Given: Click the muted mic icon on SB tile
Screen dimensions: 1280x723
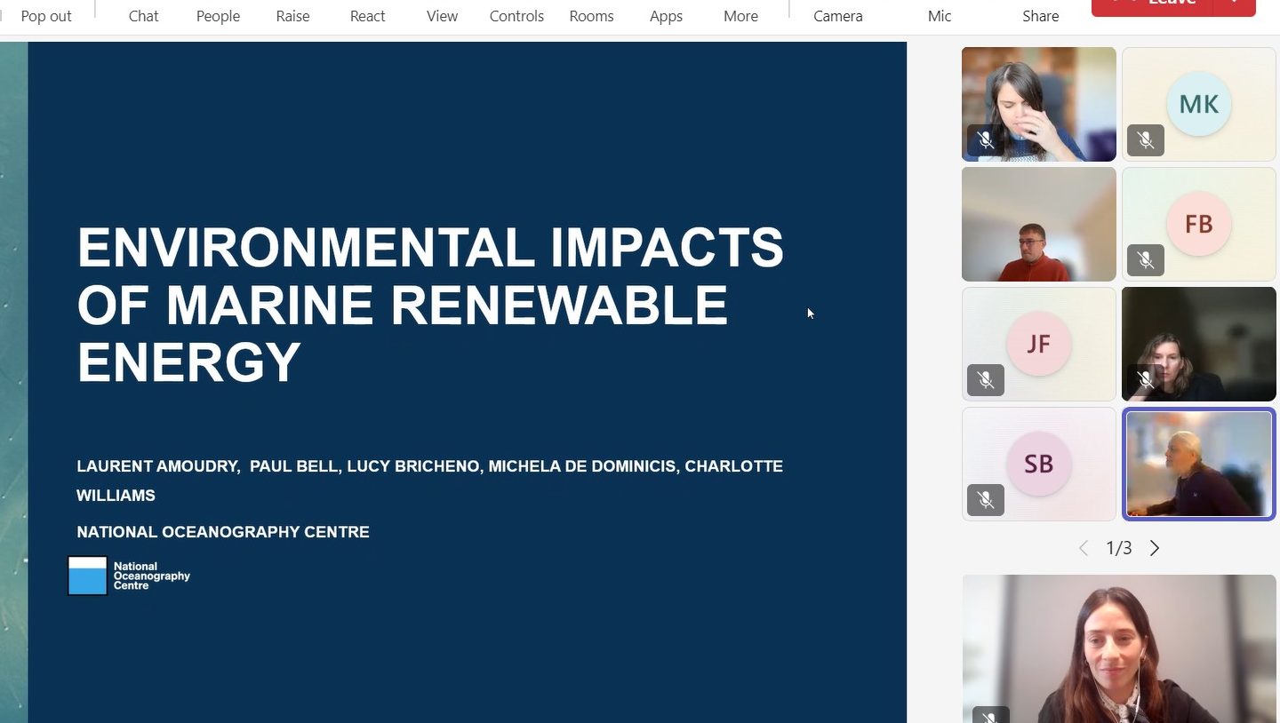Looking at the screenshot, I should coord(985,500).
